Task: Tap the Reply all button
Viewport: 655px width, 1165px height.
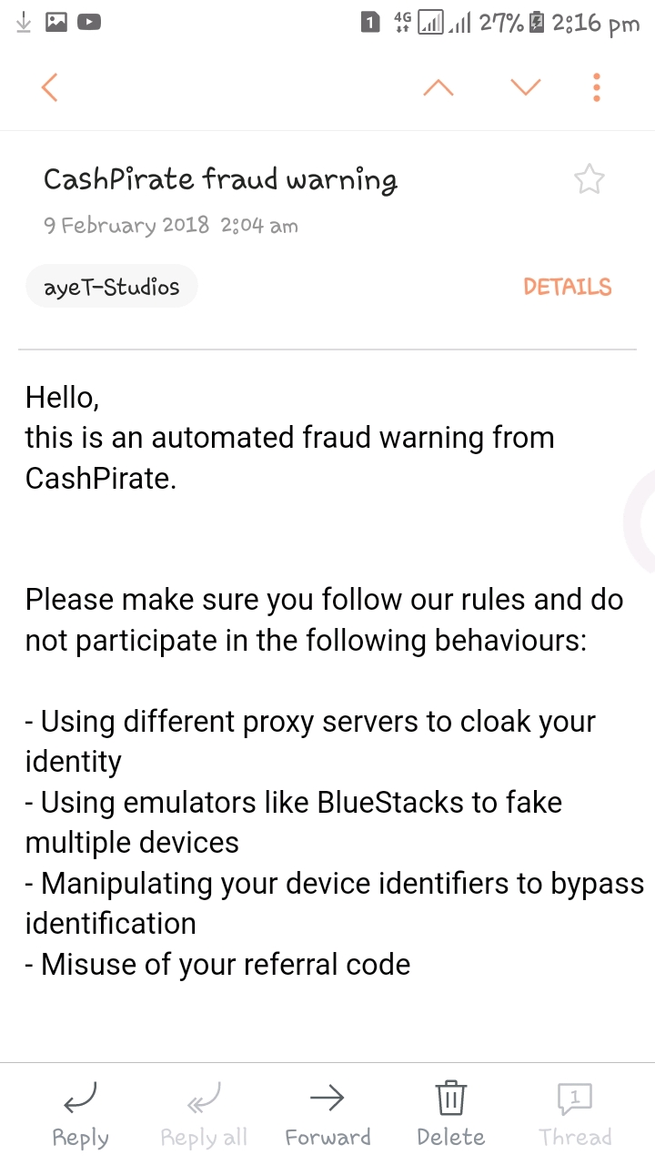Action: point(204,1115)
